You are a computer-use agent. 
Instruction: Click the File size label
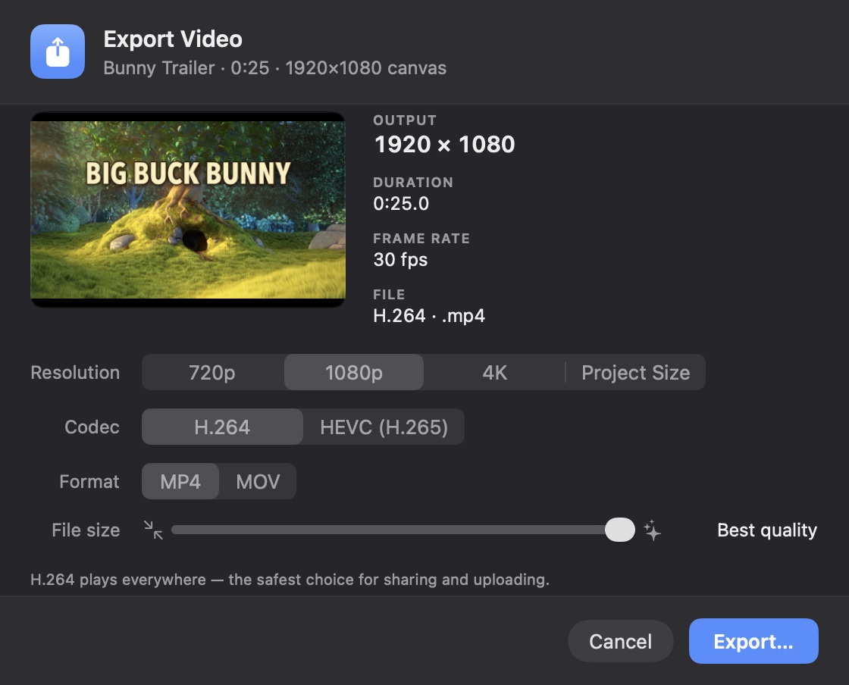click(x=86, y=530)
